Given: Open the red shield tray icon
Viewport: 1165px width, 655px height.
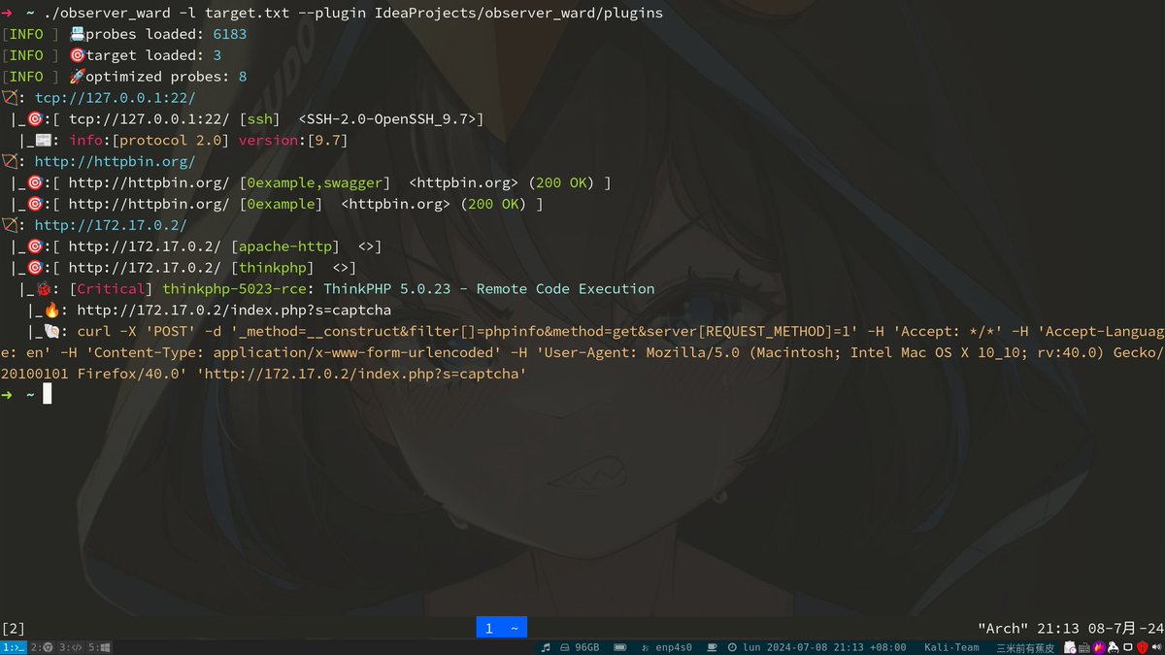Looking at the screenshot, I should (x=1143, y=647).
